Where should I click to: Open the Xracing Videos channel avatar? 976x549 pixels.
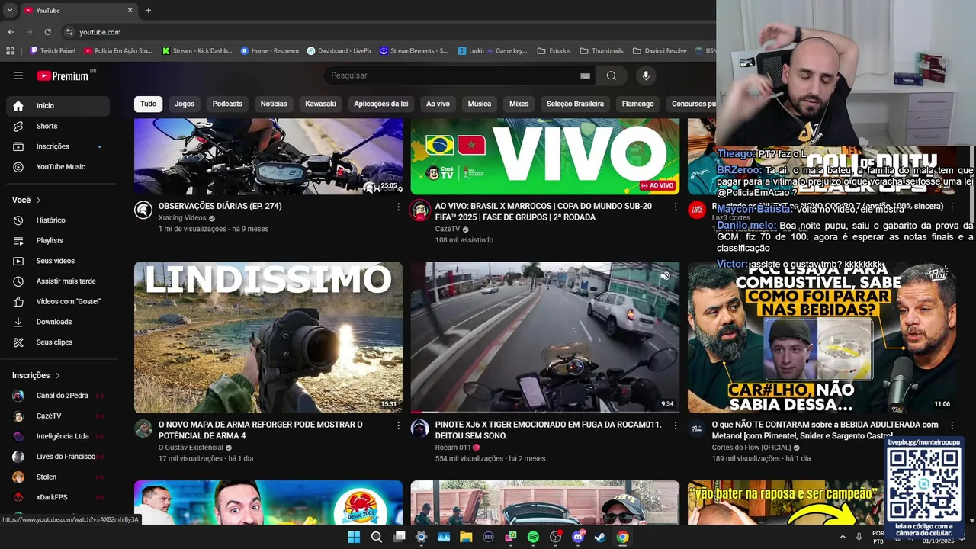coord(143,210)
